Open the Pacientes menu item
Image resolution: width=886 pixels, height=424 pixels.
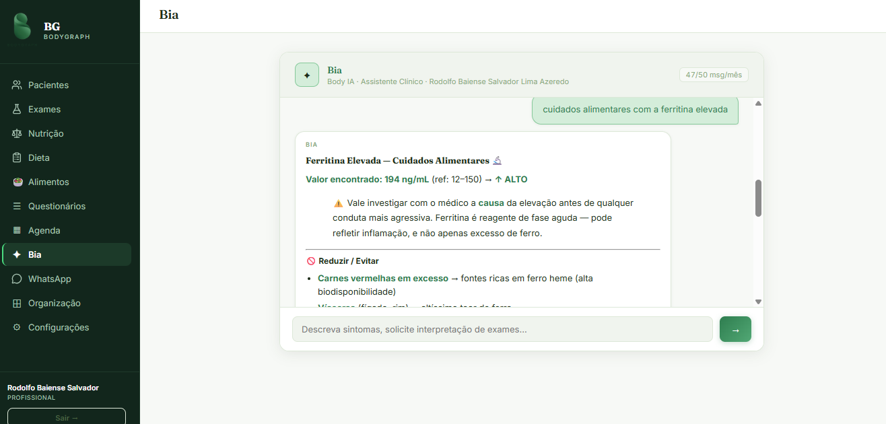click(67, 85)
